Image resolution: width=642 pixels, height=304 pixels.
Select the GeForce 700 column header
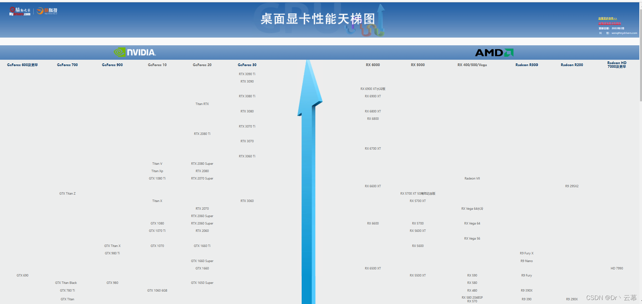point(67,65)
